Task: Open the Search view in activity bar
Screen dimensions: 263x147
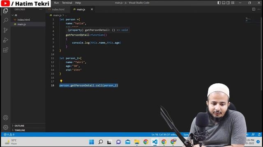Action: (5, 20)
